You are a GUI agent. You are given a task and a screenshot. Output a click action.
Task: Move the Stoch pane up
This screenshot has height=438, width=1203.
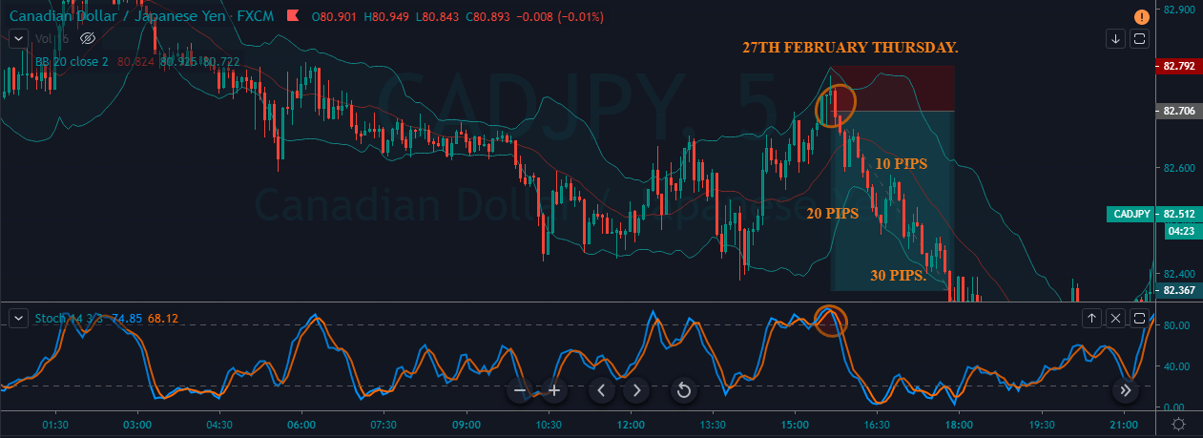pyautogui.click(x=1092, y=318)
